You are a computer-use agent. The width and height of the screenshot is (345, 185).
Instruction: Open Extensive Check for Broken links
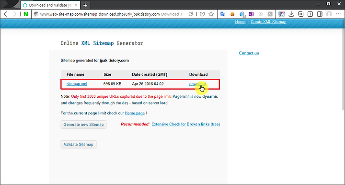point(186,124)
